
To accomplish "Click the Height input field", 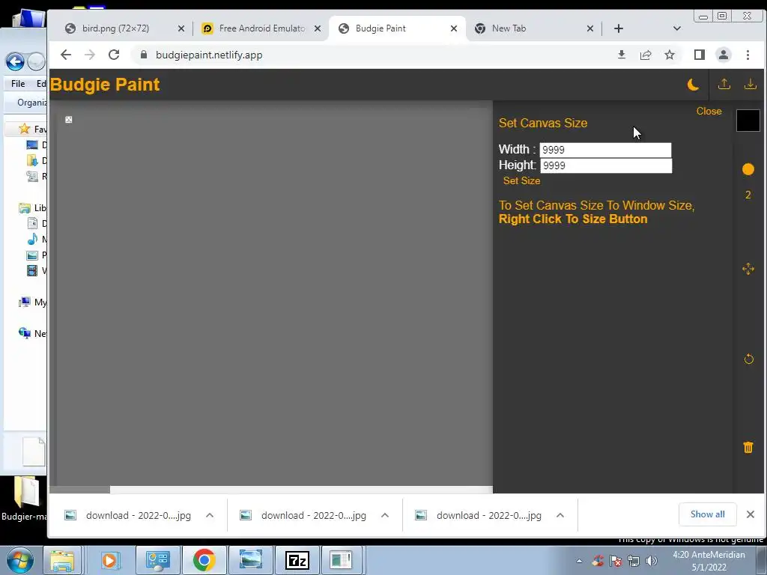I will click(605, 165).
